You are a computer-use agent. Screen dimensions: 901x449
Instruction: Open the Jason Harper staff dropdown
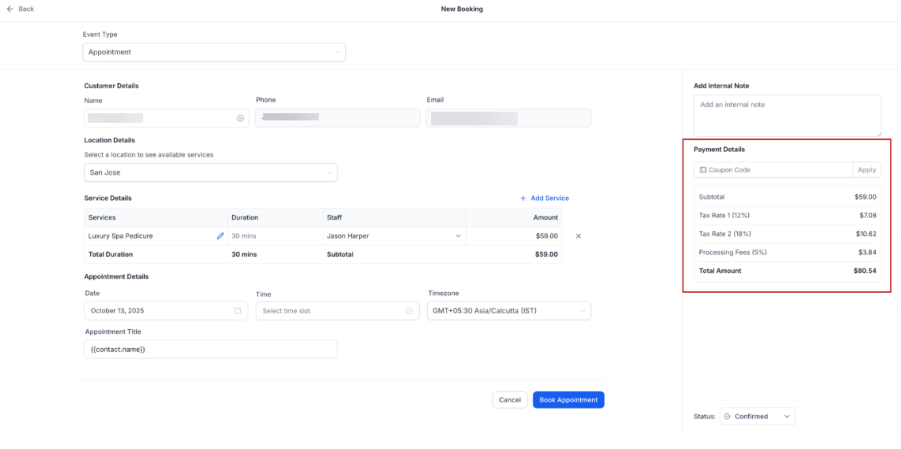pyautogui.click(x=394, y=236)
